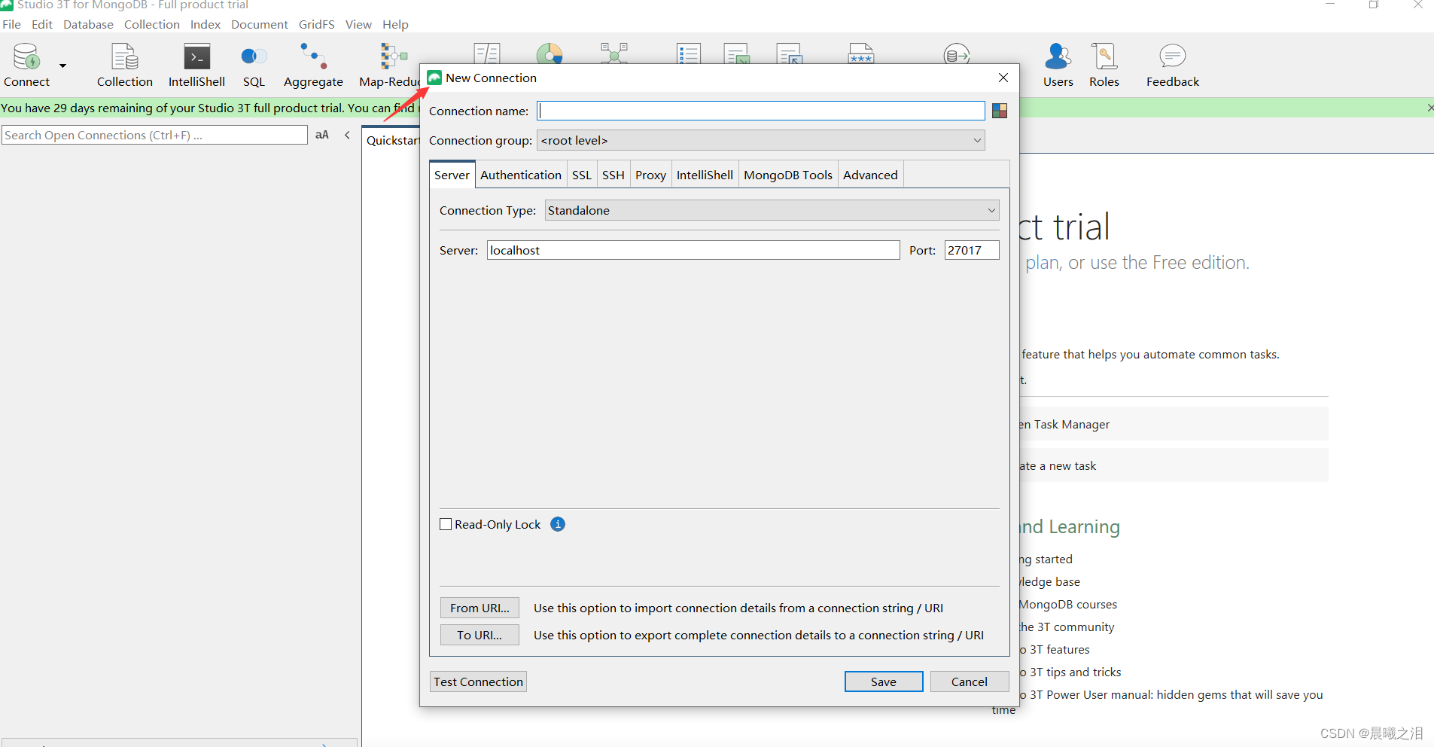Open the Database menu

[x=88, y=24]
